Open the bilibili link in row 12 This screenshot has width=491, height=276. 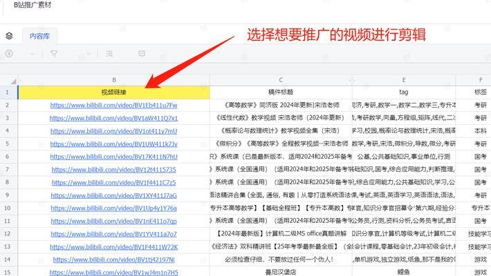tap(113, 234)
